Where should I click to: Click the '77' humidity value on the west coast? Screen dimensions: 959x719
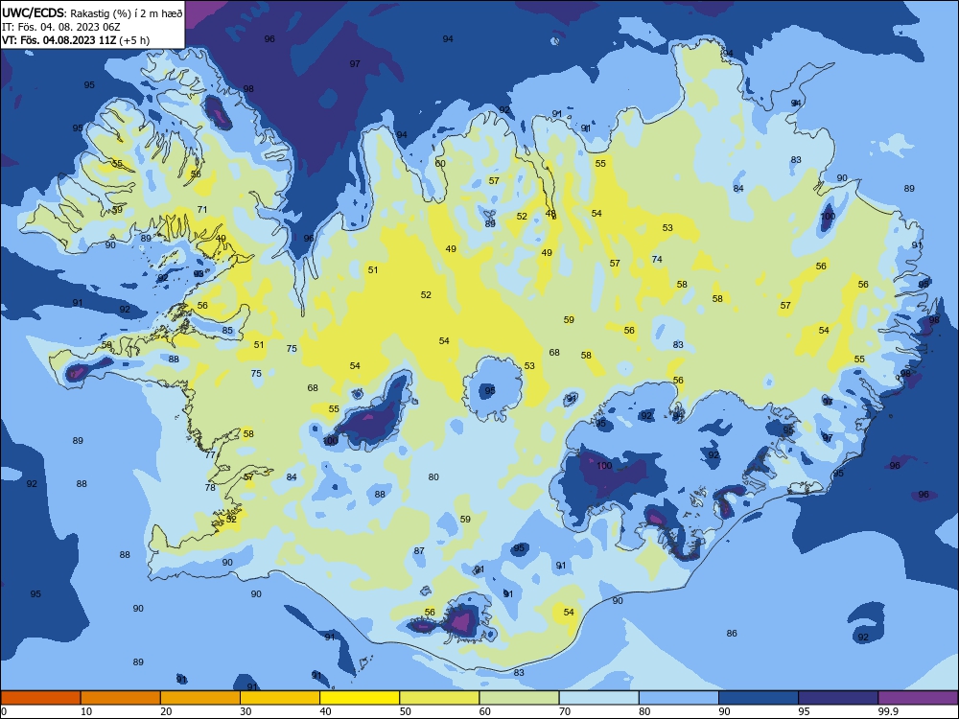tap(210, 454)
